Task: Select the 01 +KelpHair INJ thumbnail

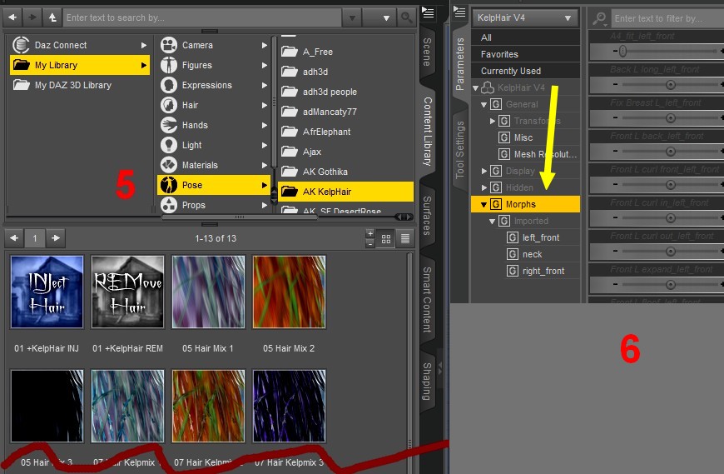Action: 47,292
